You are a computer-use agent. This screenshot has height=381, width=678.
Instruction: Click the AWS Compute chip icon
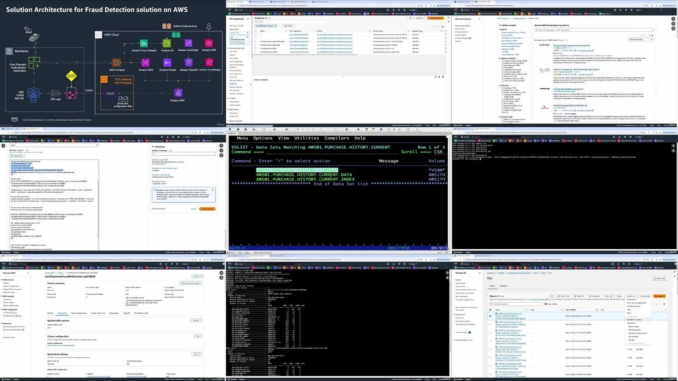[x=117, y=63]
